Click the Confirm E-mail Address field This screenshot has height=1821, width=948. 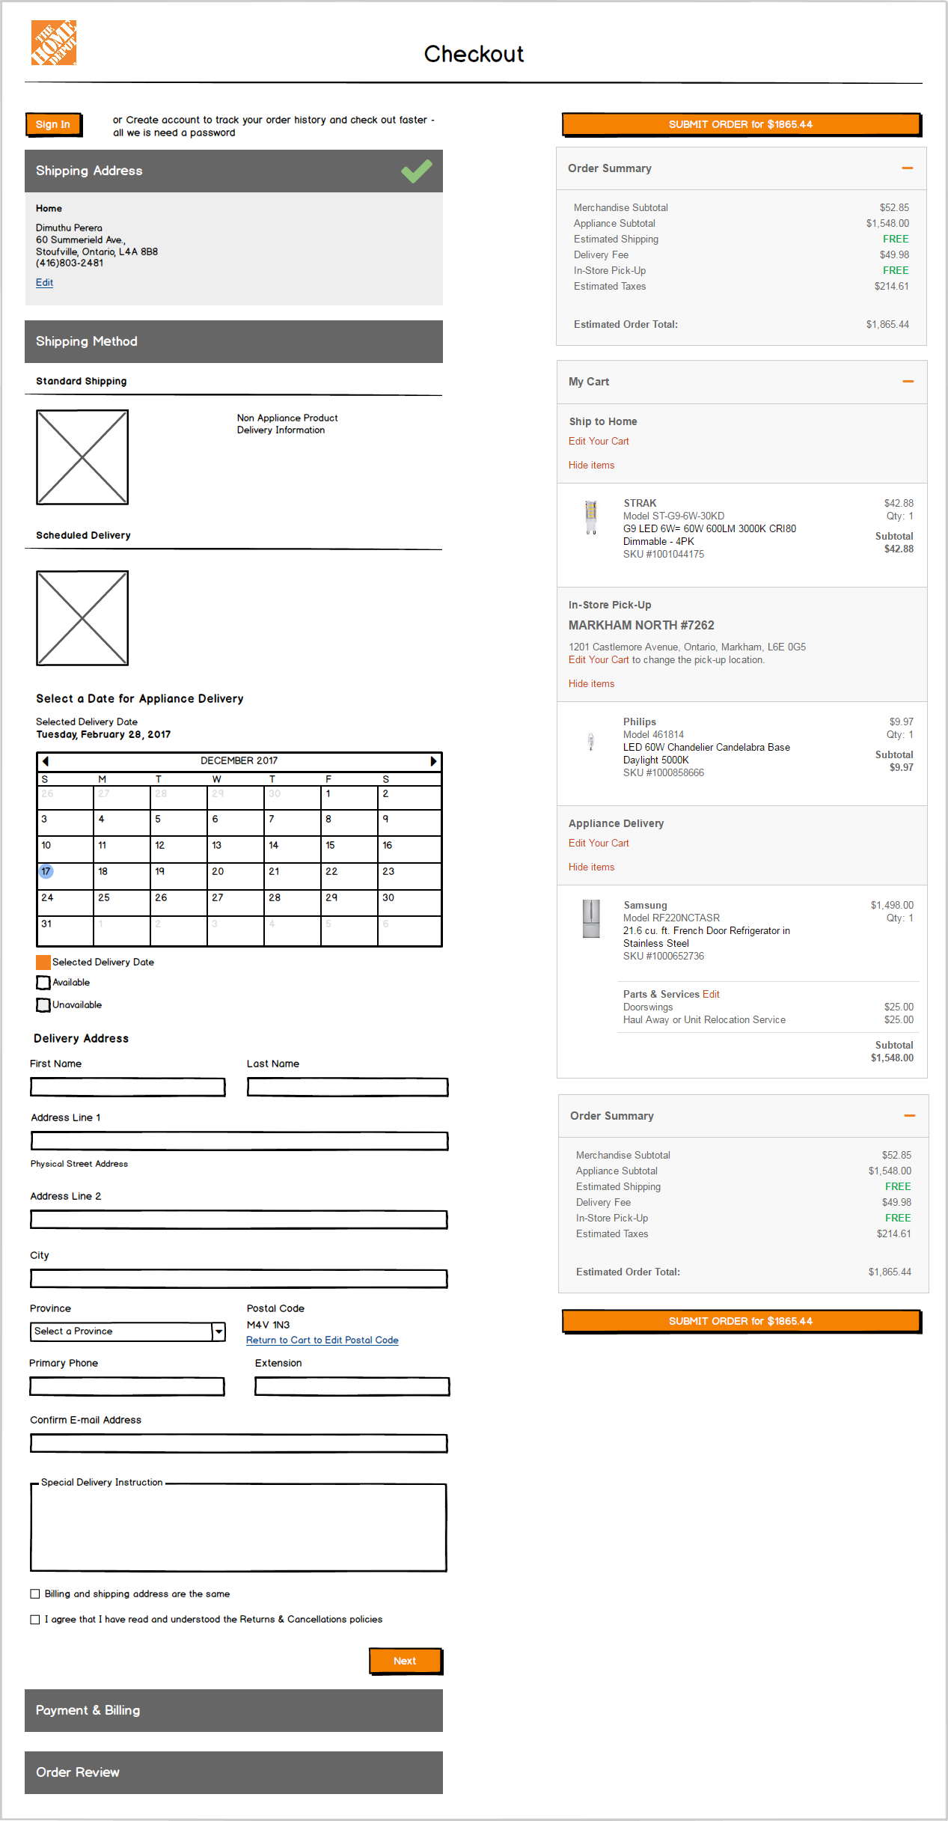pyautogui.click(x=239, y=1444)
